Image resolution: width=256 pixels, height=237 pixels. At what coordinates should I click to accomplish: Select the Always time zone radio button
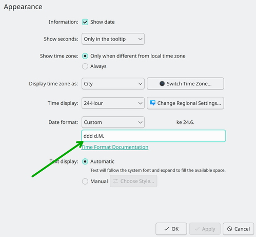(85, 66)
